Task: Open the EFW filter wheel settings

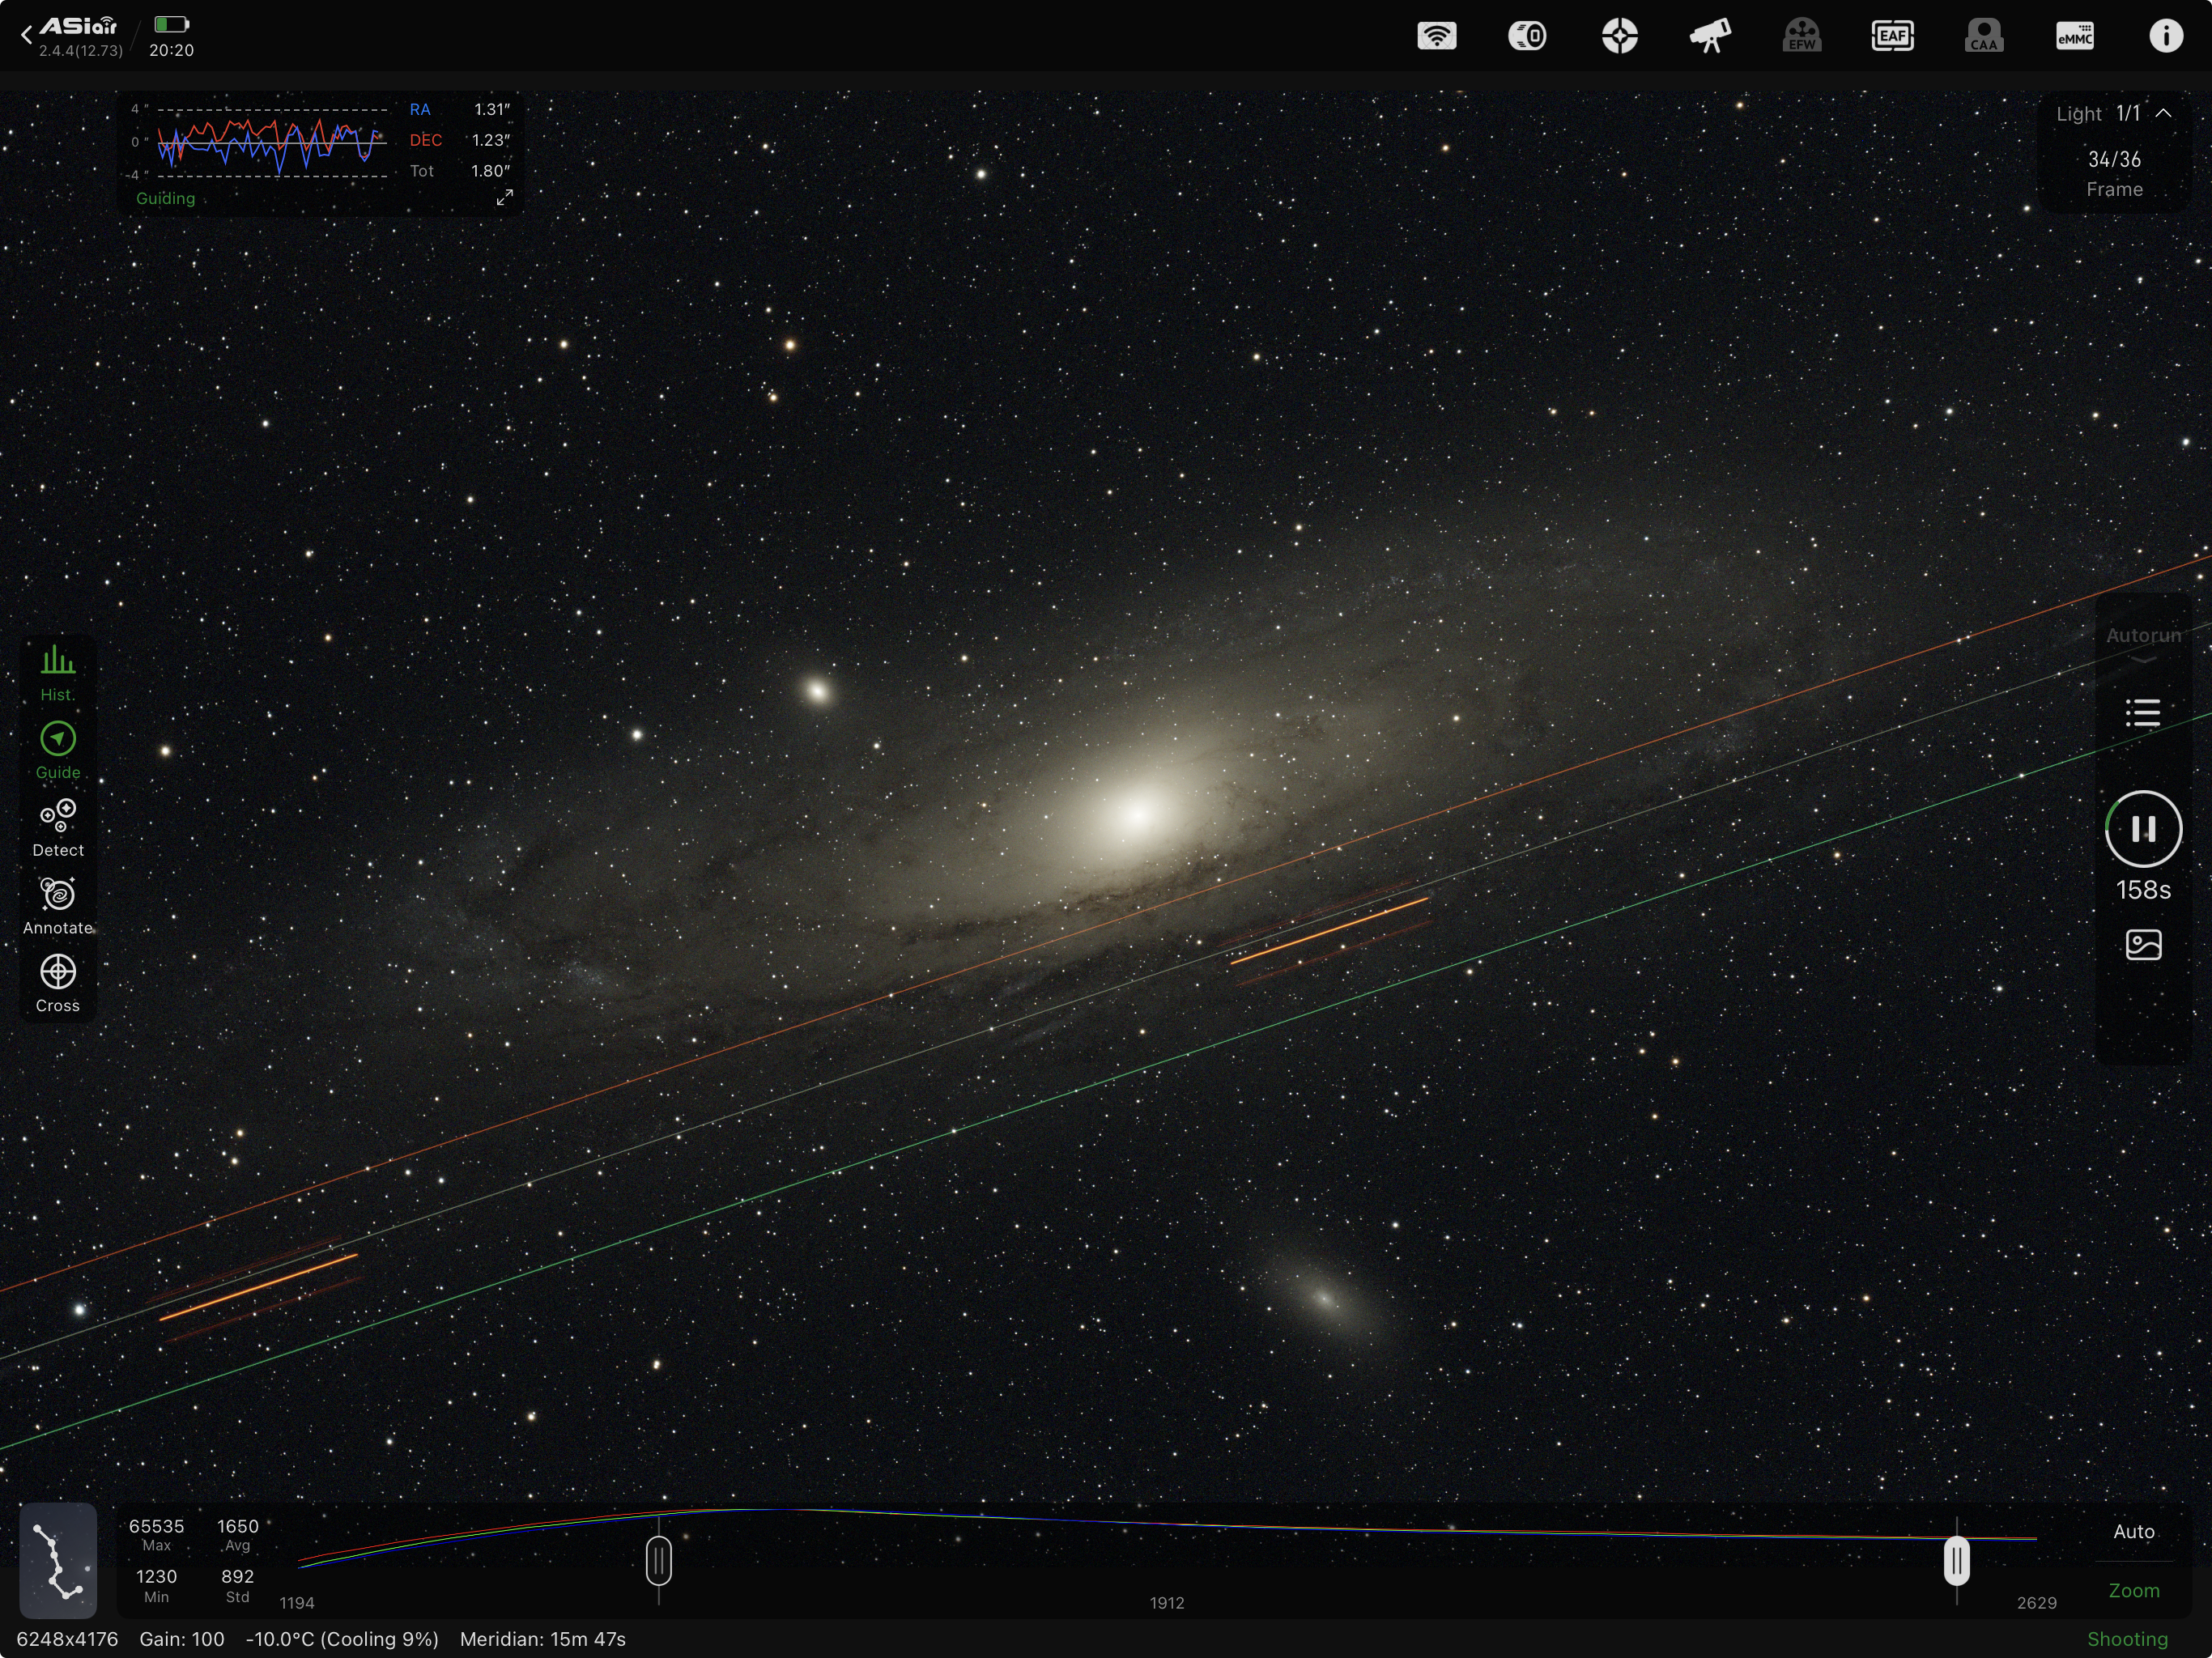Action: (x=1801, y=37)
